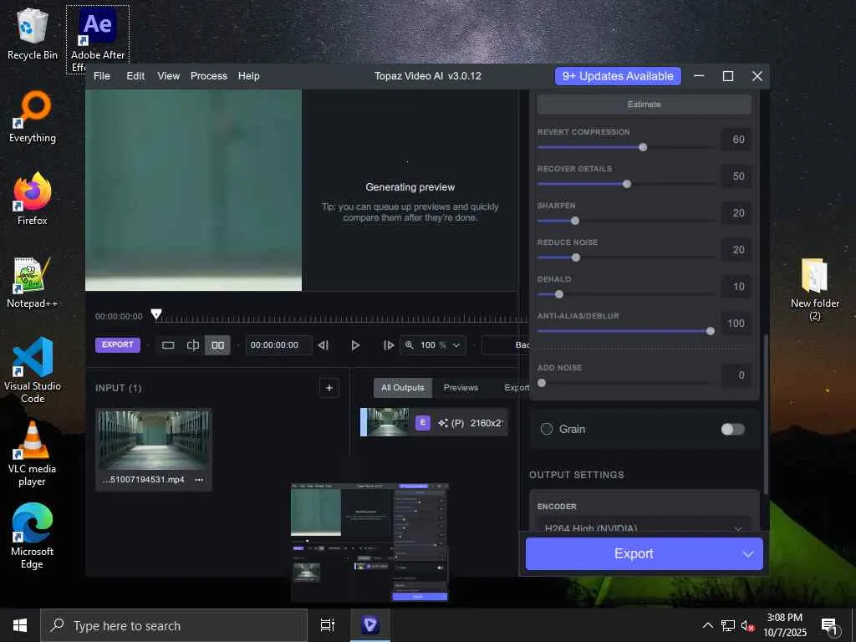Edit the Recover Details value 50

[x=736, y=176]
